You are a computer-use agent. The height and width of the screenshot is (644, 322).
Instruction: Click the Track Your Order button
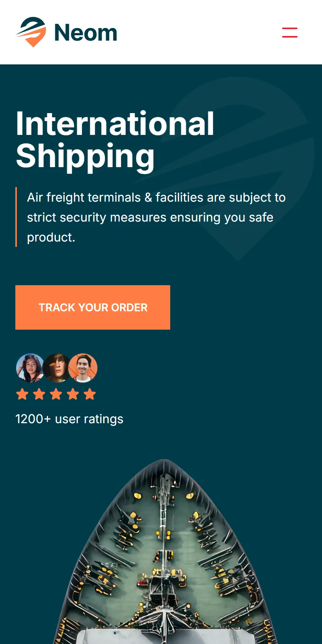[93, 307]
